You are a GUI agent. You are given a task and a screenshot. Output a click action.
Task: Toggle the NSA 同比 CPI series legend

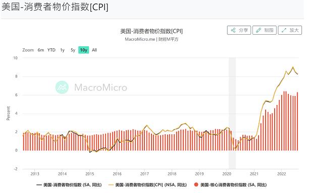148,185
